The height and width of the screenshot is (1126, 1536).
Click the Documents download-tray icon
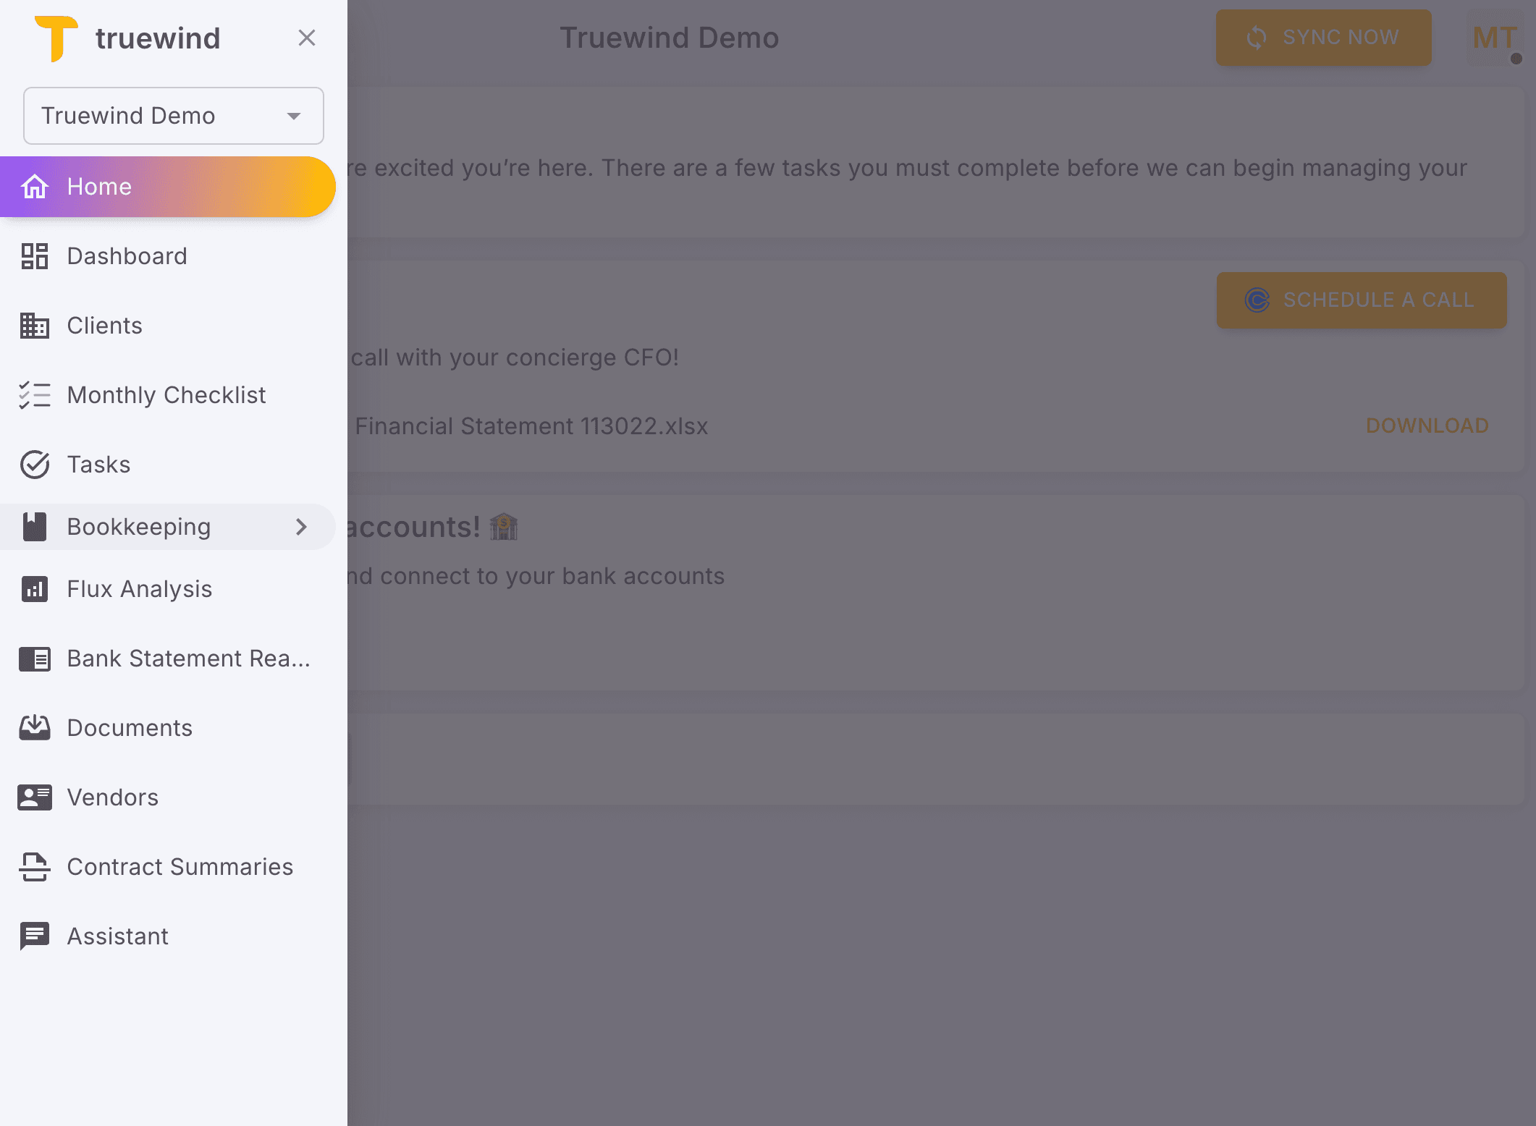coord(33,727)
